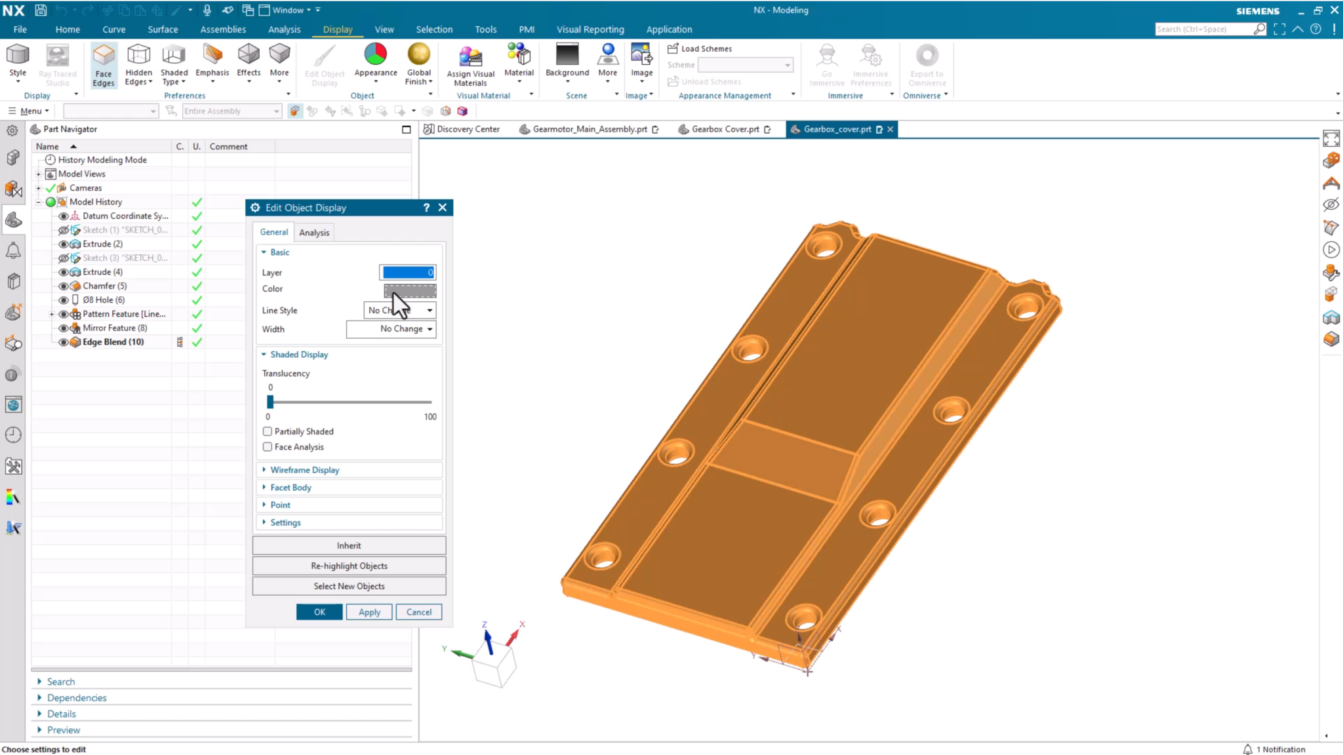Click the Apply button
The height and width of the screenshot is (755, 1343).
point(369,611)
